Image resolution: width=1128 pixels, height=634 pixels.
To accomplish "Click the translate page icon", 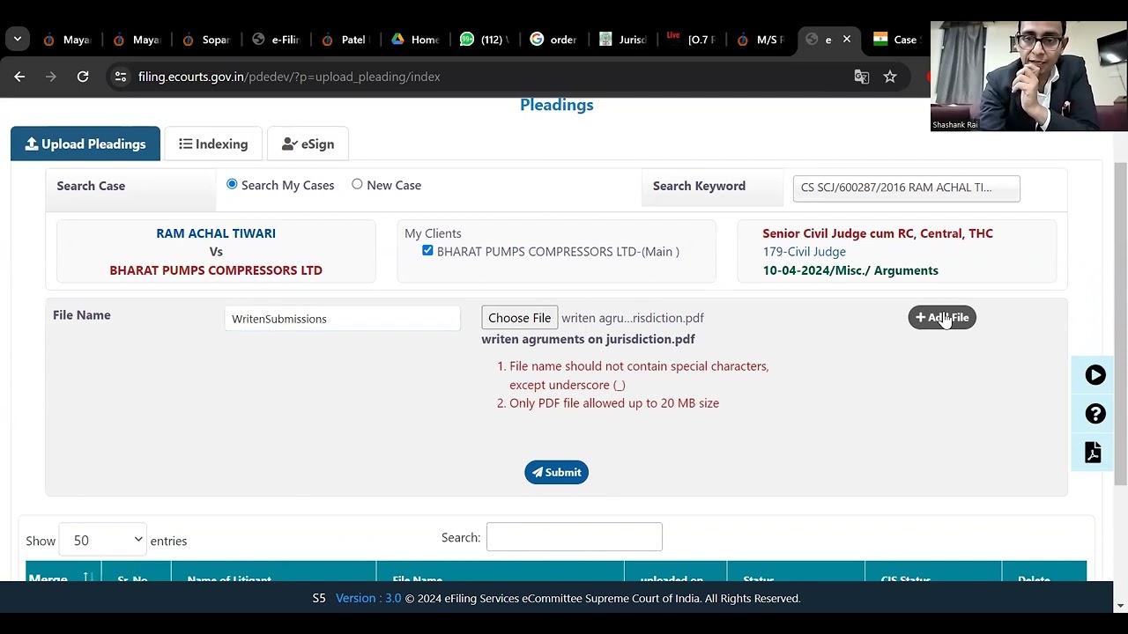I will [x=862, y=77].
